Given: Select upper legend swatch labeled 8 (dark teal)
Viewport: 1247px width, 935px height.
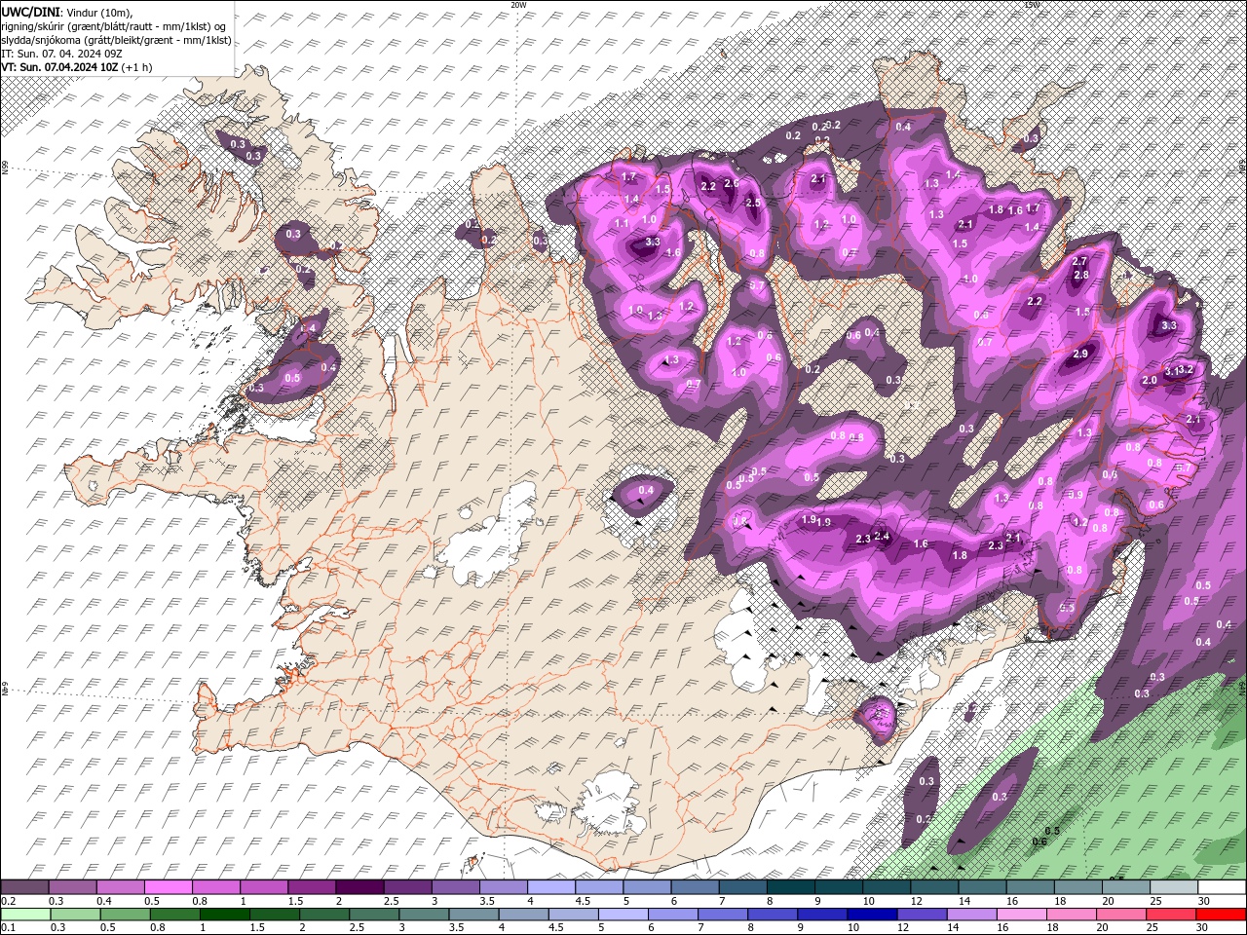Looking at the screenshot, I should [x=791, y=887].
